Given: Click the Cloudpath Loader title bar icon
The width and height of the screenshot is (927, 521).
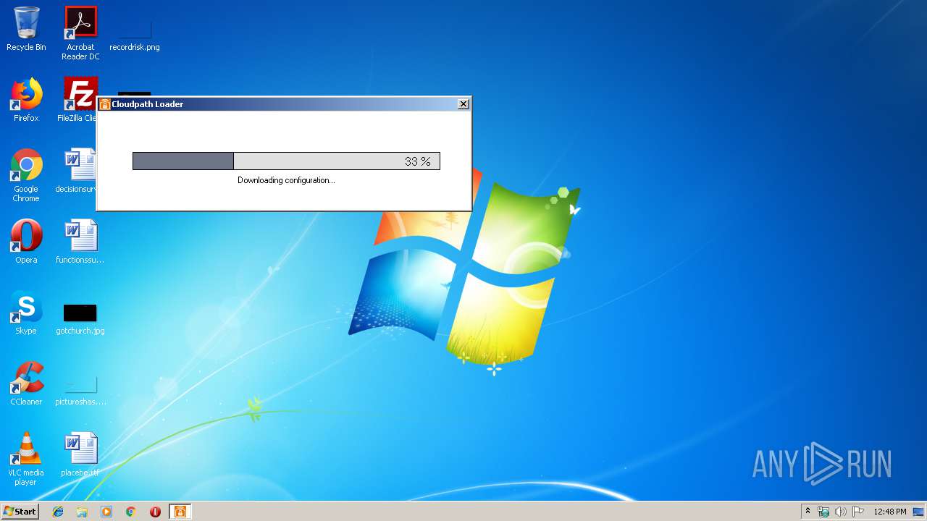Looking at the screenshot, I should (105, 104).
